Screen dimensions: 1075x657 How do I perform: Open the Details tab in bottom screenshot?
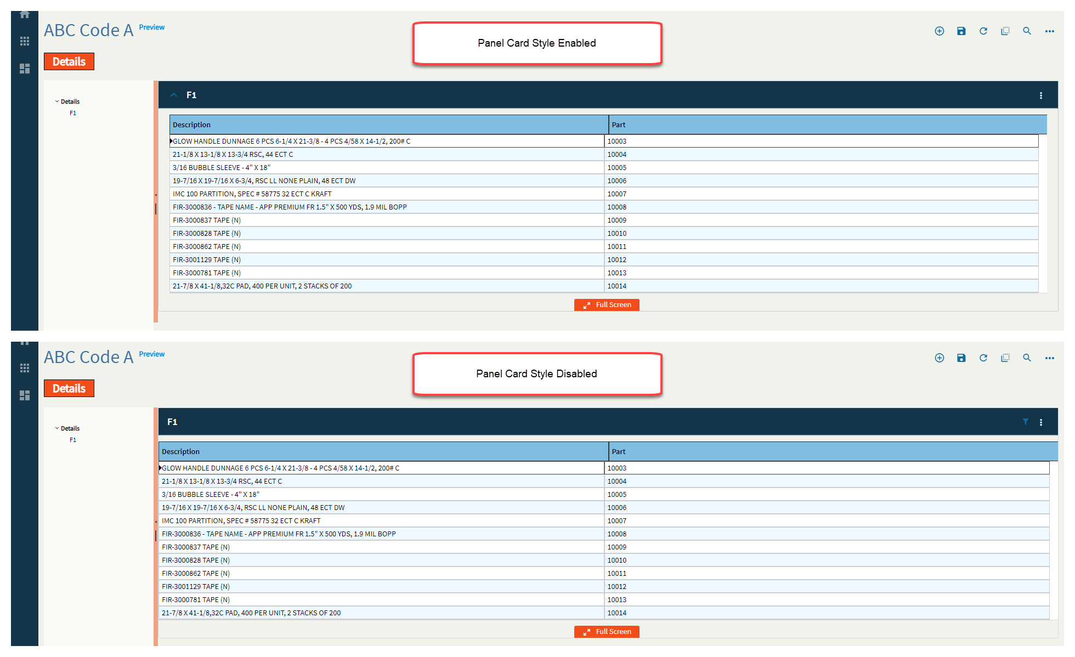click(69, 388)
